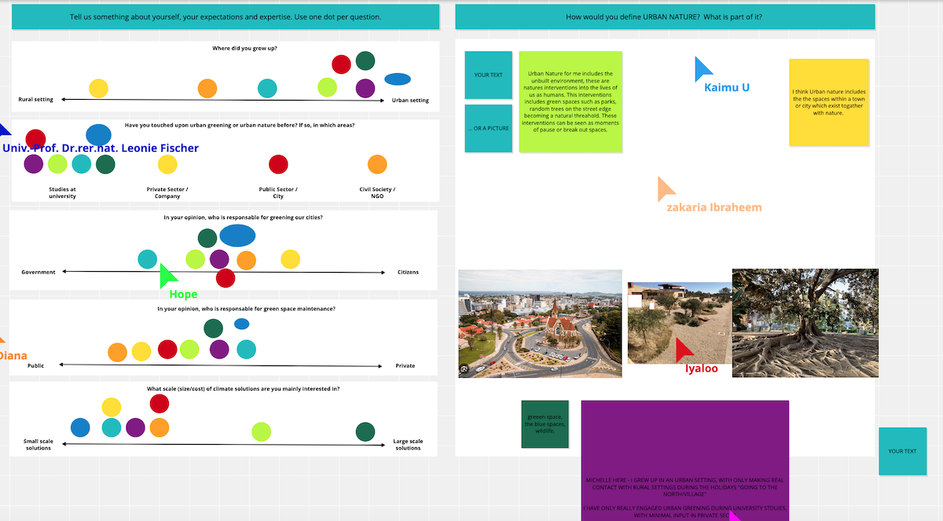The height and width of the screenshot is (521, 943).
Task: Click 'Public Sector / City' label
Action: click(x=278, y=193)
